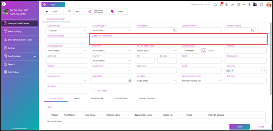Open the Contract Class dropdown
The height and width of the screenshot is (131, 273).
tap(66, 30)
